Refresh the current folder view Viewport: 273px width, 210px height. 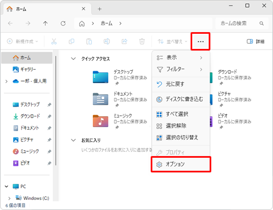[x=63, y=23]
